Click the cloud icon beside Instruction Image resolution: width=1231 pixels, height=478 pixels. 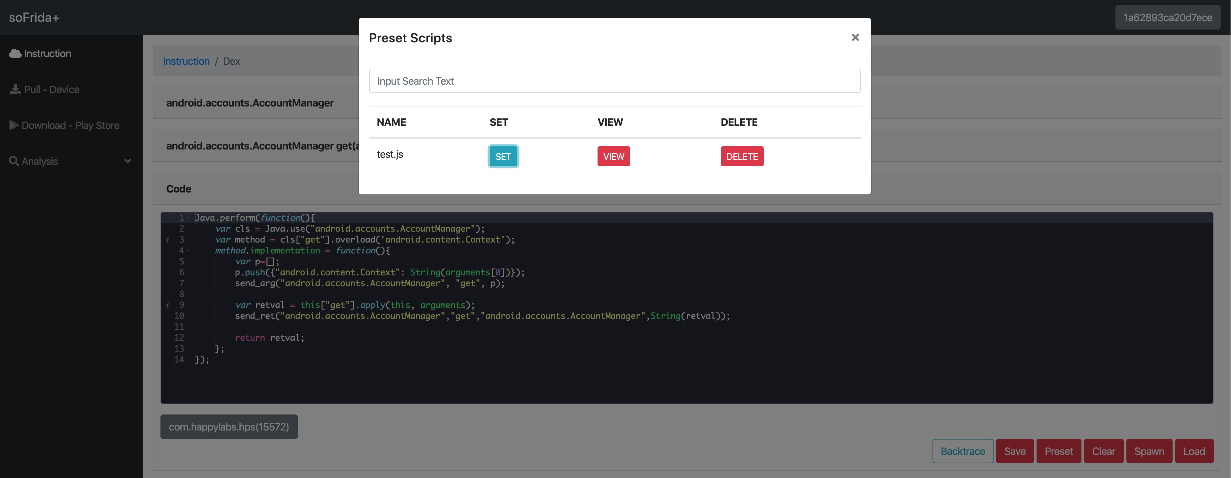(15, 54)
